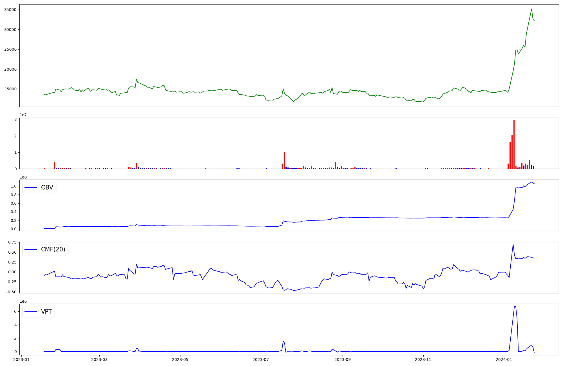Click the 20000 price axis label
This screenshot has width=563, height=366.
tap(10, 69)
